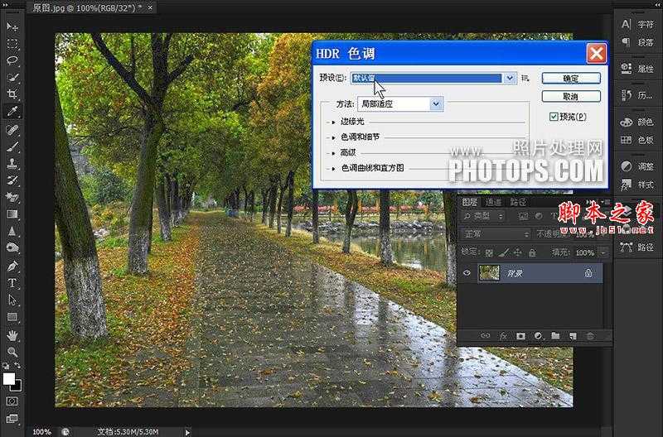This screenshot has height=437, width=663.
Task: Expand the 边缘光 section
Action: pyautogui.click(x=333, y=122)
